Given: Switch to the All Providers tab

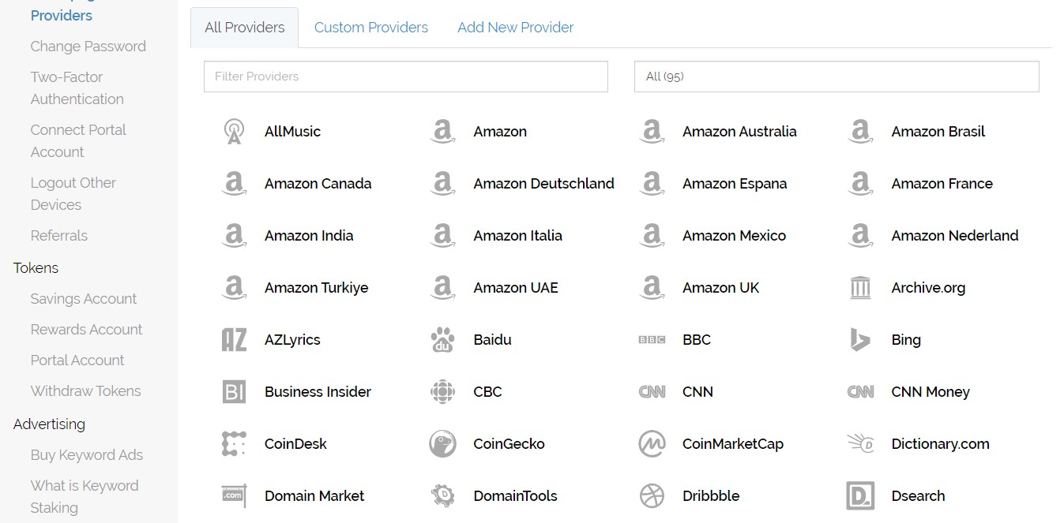Looking at the screenshot, I should coord(245,28).
